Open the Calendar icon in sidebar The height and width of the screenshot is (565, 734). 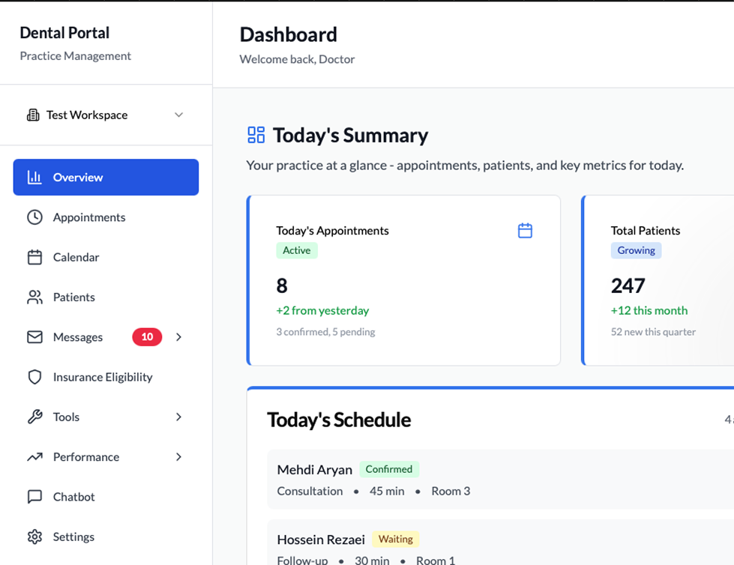click(x=34, y=257)
